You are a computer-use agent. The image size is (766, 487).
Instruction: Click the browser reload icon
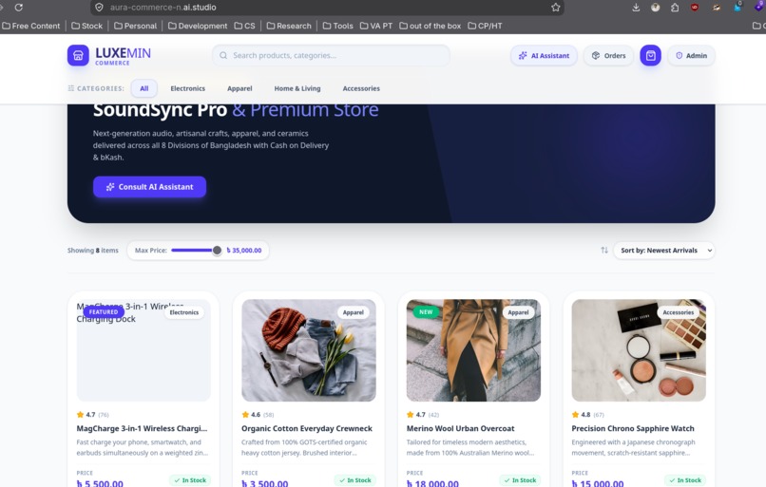19,8
